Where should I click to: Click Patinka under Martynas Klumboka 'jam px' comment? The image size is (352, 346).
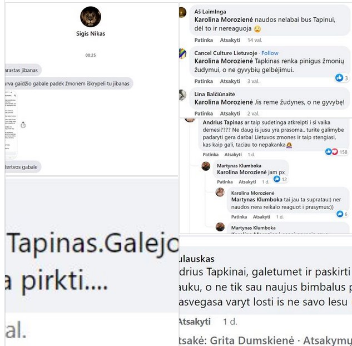pyautogui.click(x=225, y=182)
